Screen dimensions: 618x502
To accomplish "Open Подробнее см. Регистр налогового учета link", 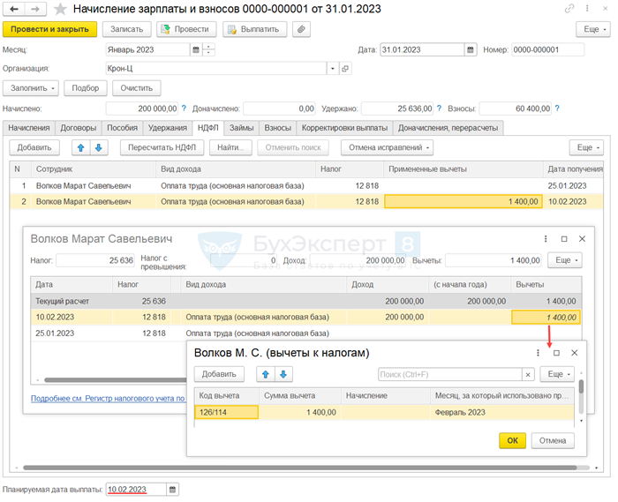I will [108, 399].
